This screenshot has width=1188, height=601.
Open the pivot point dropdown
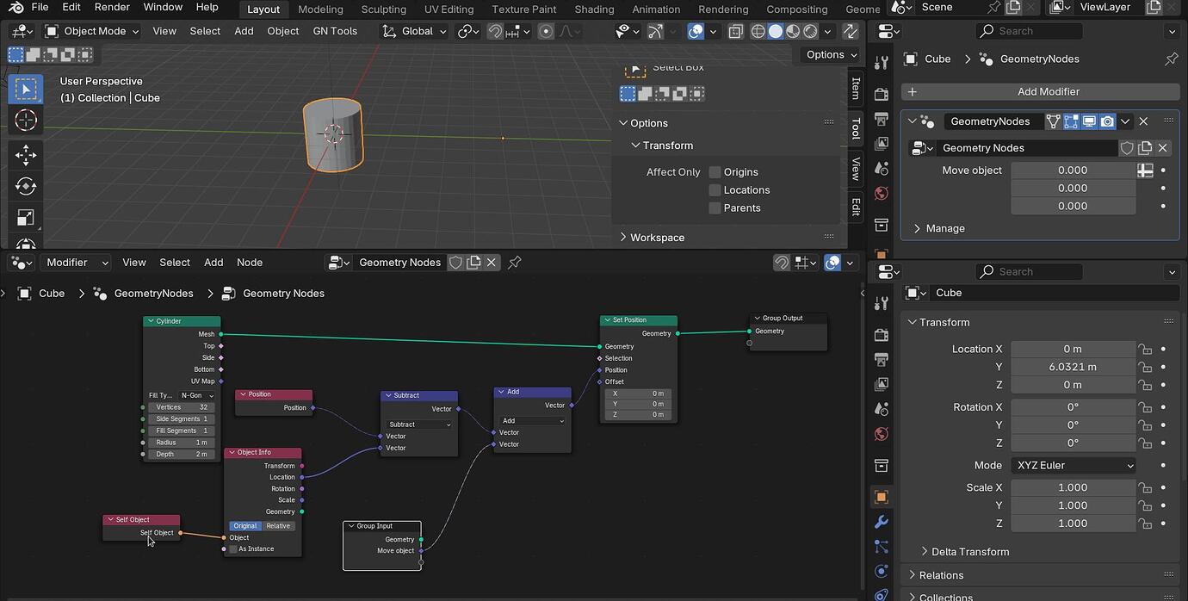click(468, 31)
